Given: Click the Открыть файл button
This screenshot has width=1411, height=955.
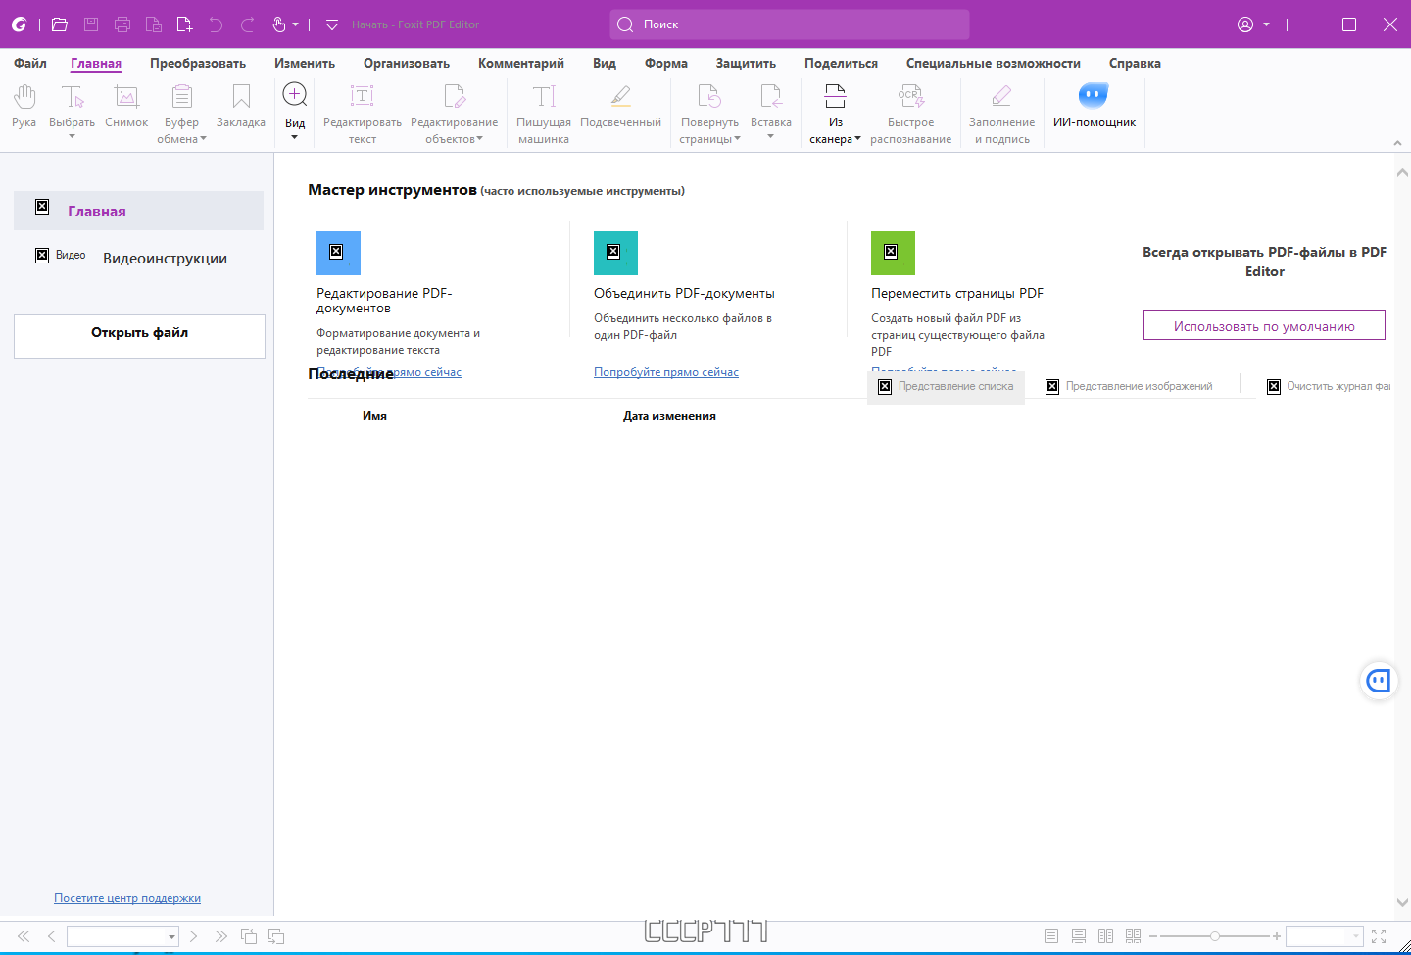Looking at the screenshot, I should click(x=139, y=337).
